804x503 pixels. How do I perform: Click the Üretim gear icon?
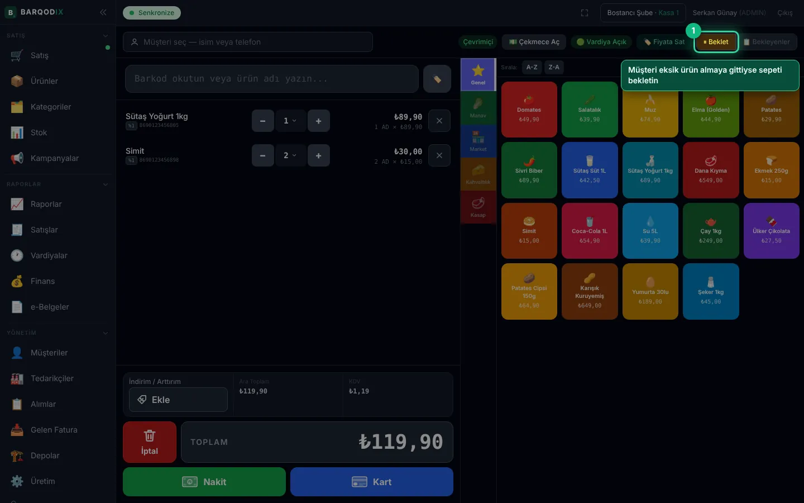pos(17,481)
